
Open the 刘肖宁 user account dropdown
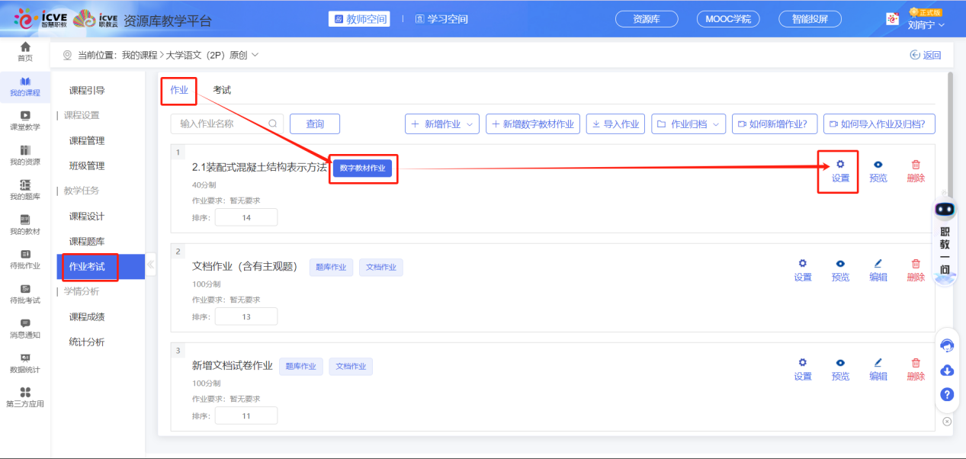(x=926, y=24)
